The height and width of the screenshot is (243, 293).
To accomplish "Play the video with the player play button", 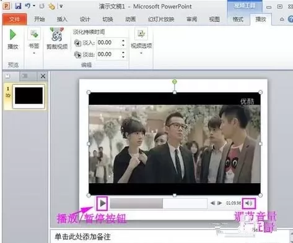I will tap(102, 203).
